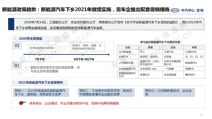
Task: Click the 7月下旬 date label
Action: (x=39, y=59)
